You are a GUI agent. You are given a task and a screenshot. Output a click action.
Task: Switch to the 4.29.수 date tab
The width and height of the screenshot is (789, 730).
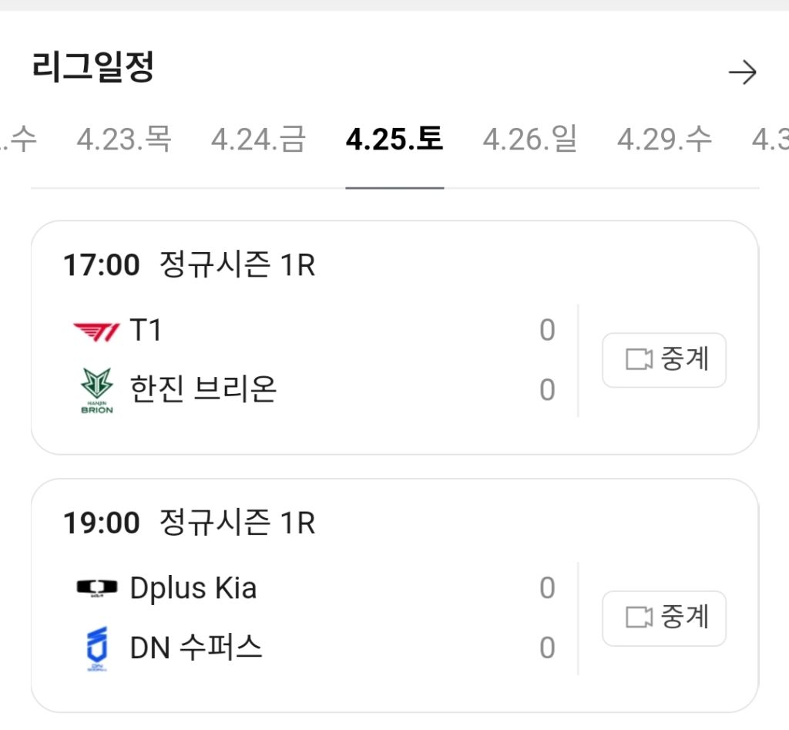pos(664,140)
